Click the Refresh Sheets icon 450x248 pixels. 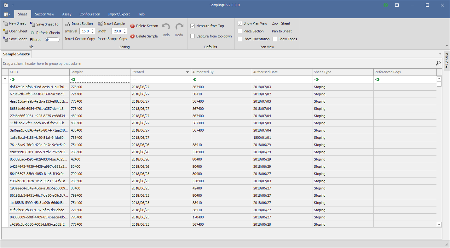pyautogui.click(x=32, y=33)
